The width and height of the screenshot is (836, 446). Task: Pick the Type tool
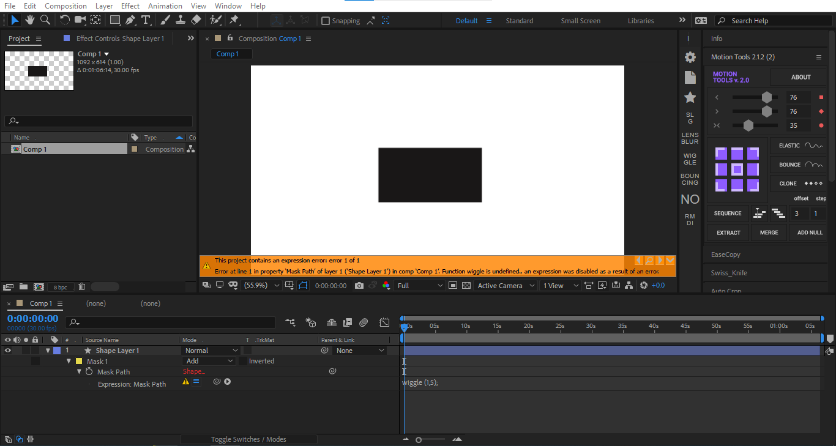click(146, 20)
